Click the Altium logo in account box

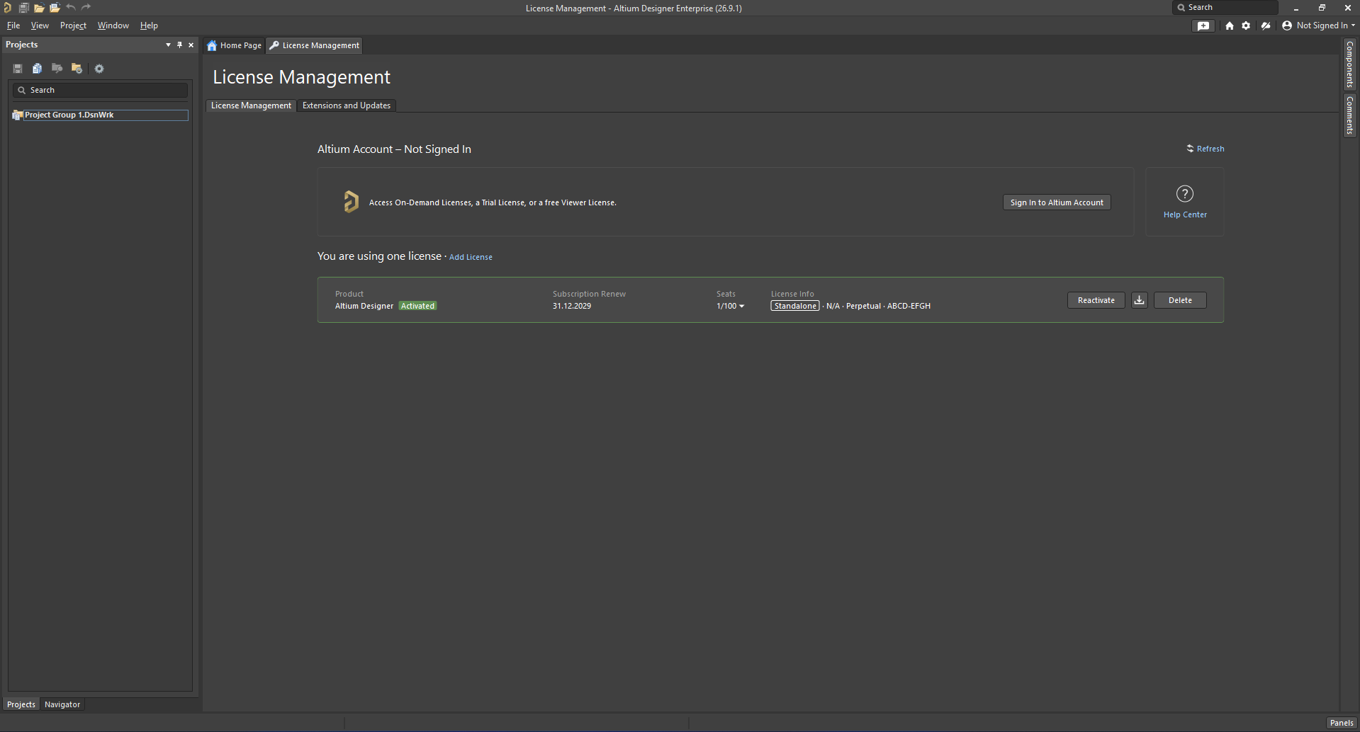(351, 202)
